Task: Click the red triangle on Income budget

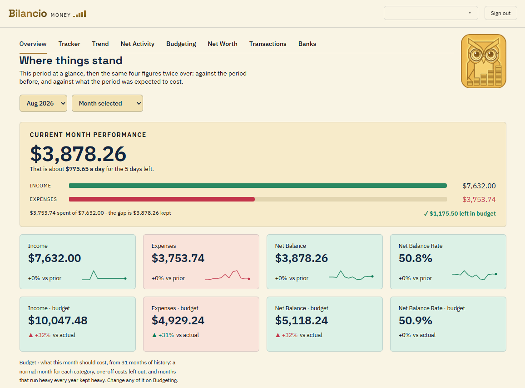Action: click(31, 335)
